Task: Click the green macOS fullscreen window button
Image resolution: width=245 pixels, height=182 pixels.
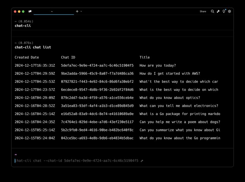Action: [23, 11]
